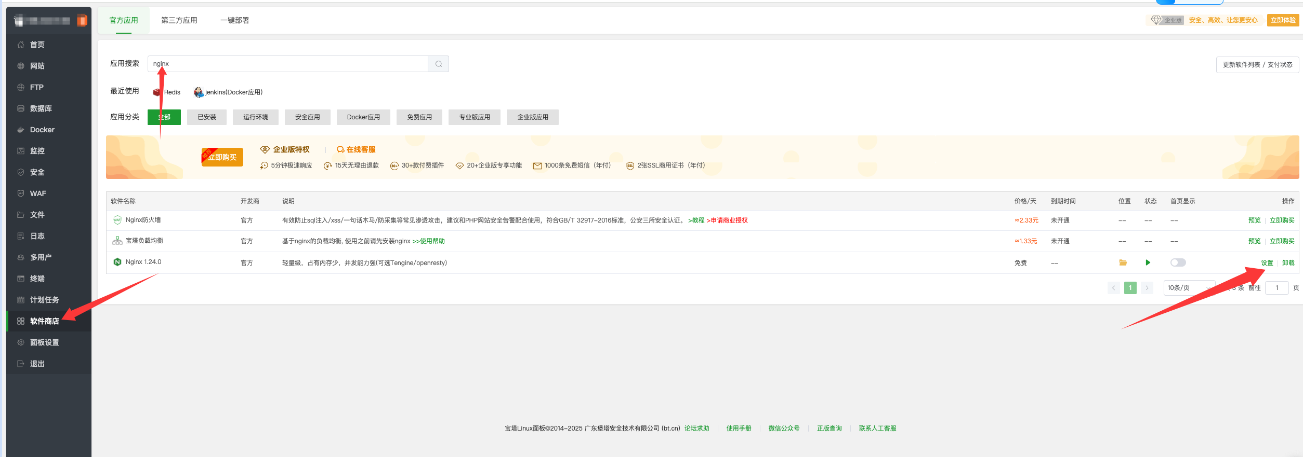Toggle 首页显示 switch for Nginx 1.24.0

[1178, 262]
